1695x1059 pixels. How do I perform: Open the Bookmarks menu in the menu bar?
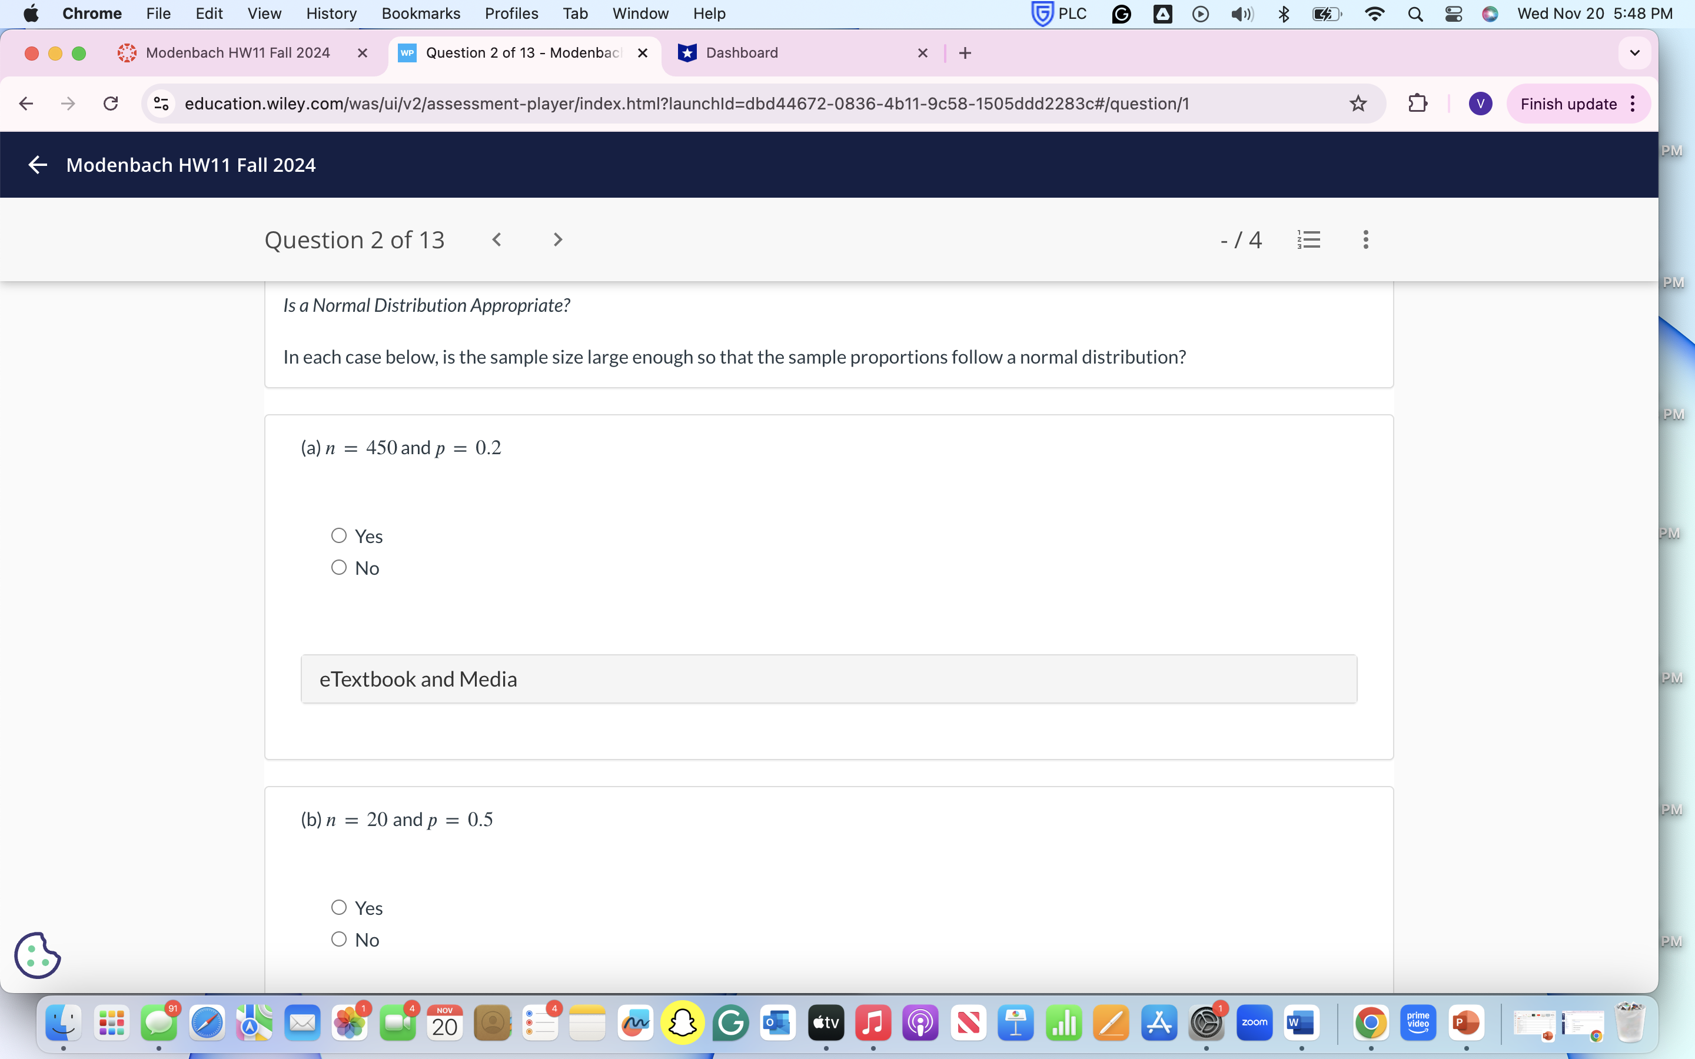pos(421,14)
